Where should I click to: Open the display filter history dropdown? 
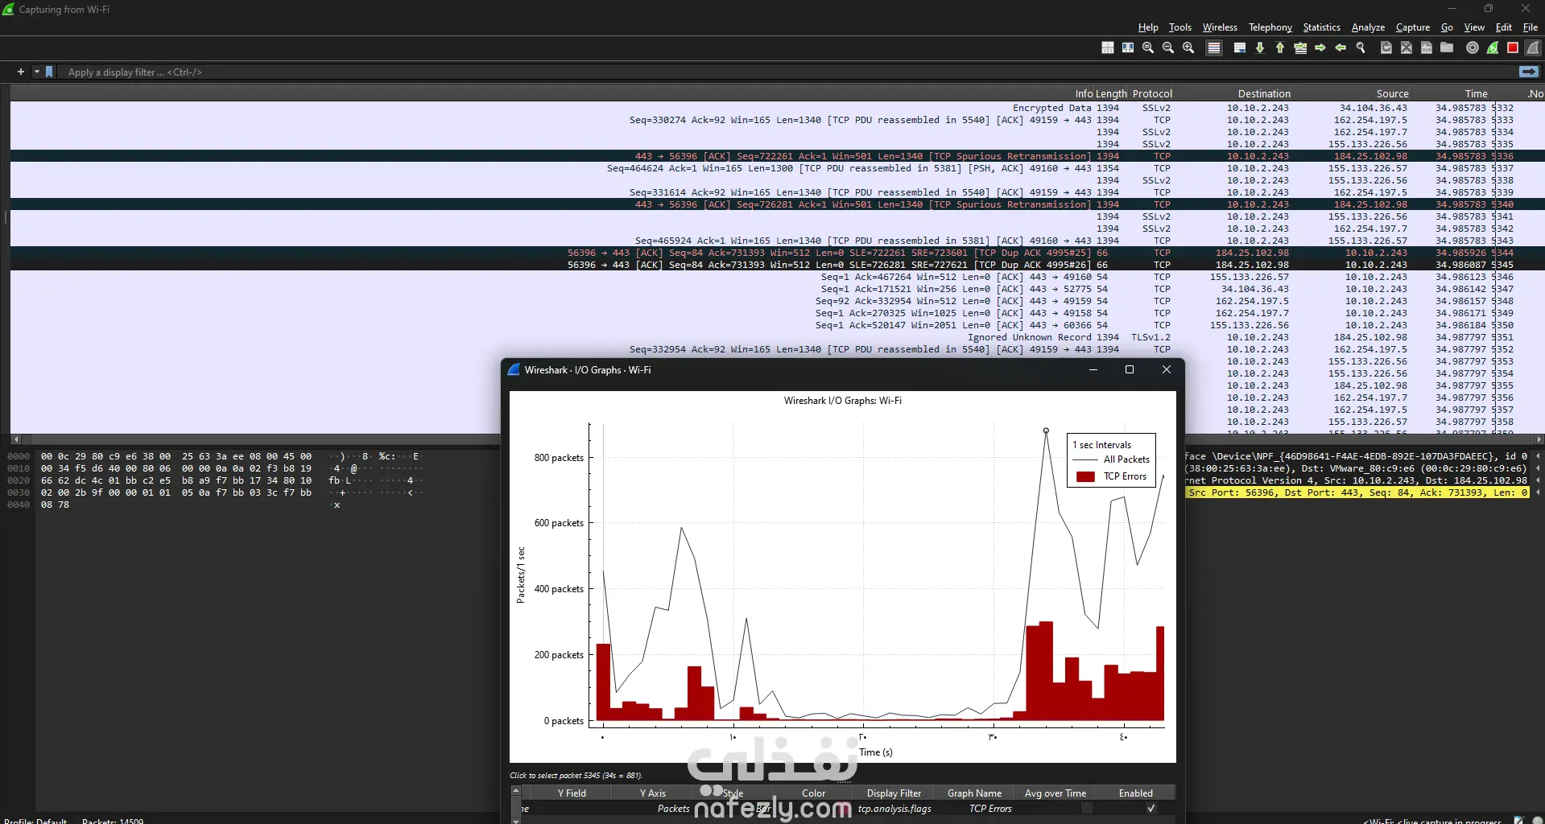(36, 72)
